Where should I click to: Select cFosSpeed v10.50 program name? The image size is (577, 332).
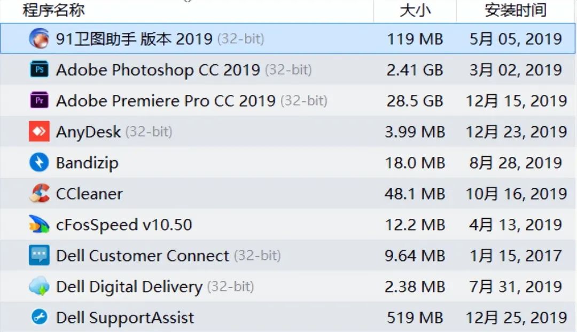124,225
